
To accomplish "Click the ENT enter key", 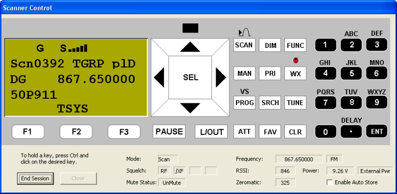I will click(x=377, y=131).
